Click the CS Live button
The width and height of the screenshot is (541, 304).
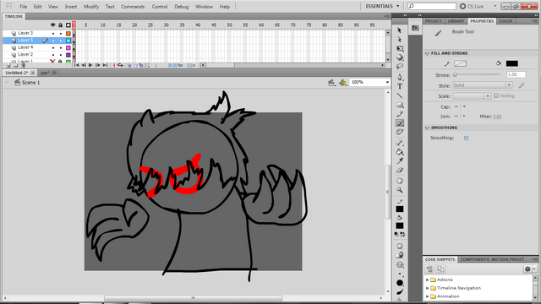pos(473,6)
